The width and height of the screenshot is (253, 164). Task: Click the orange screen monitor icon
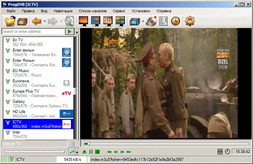(x=83, y=21)
